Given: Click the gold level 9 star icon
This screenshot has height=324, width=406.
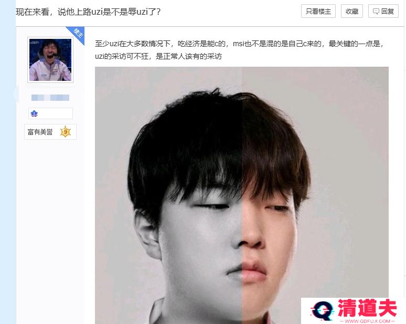Looking at the screenshot, I should pos(66,132).
